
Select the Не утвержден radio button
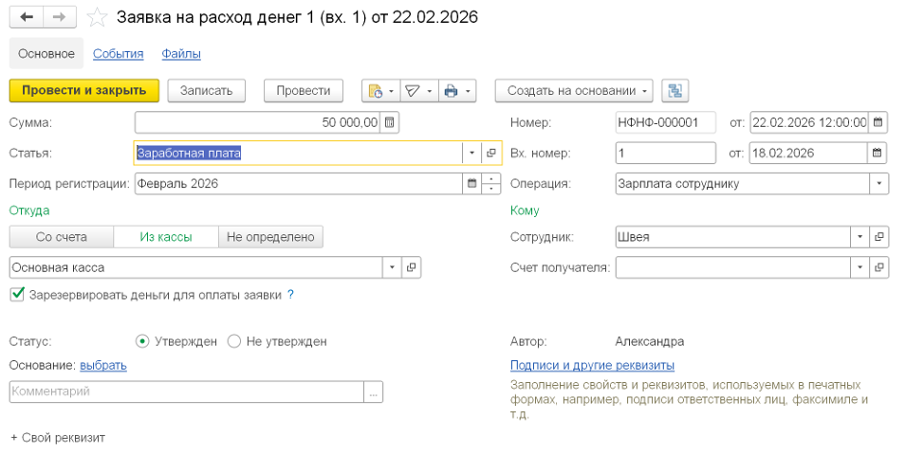[234, 341]
